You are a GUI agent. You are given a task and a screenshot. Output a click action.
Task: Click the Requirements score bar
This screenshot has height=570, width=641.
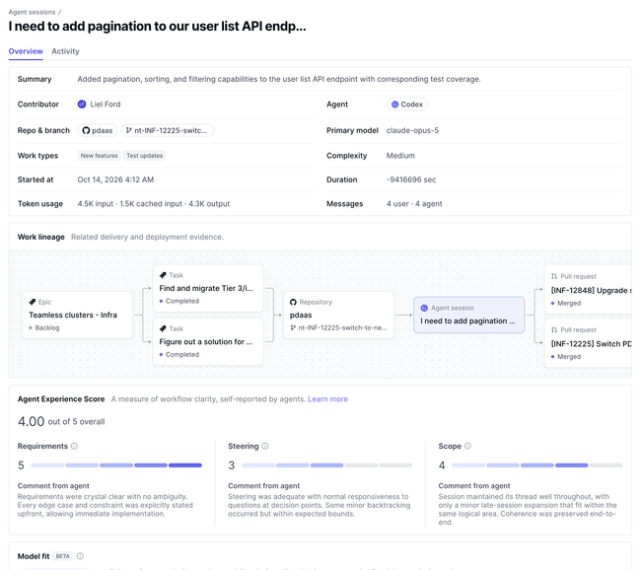(x=116, y=465)
